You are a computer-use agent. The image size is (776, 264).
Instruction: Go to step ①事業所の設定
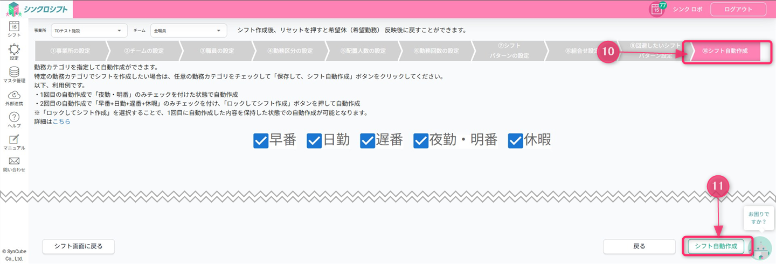pyautogui.click(x=70, y=52)
